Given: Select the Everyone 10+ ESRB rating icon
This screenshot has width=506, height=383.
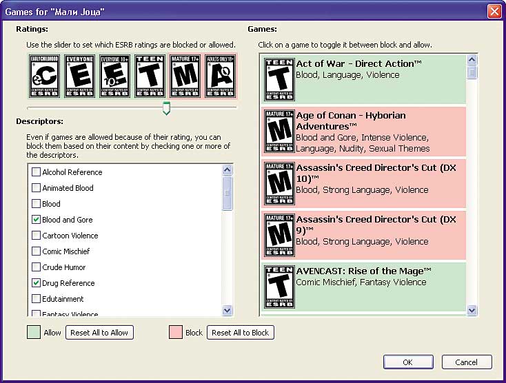Looking at the screenshot, I should (x=114, y=76).
